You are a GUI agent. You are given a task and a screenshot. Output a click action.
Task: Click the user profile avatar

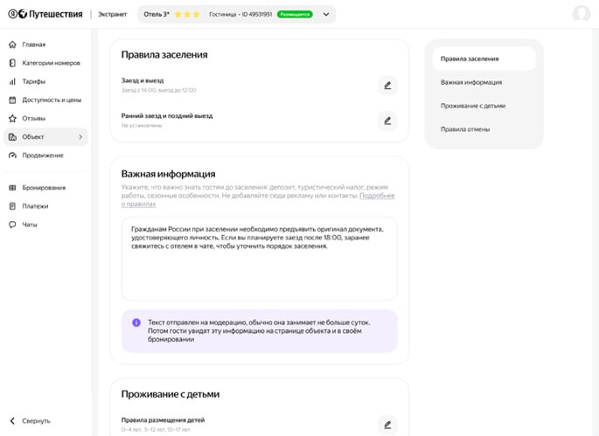581,14
